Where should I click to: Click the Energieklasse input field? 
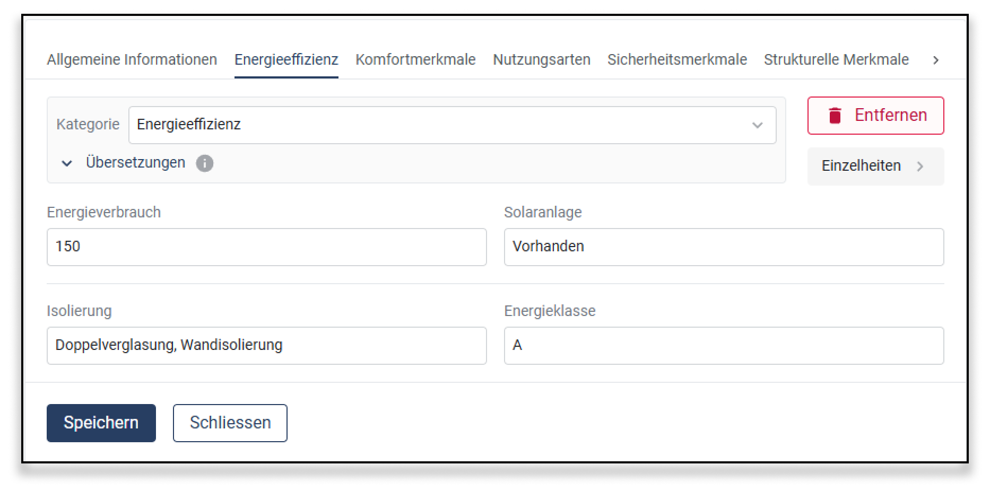coord(723,345)
